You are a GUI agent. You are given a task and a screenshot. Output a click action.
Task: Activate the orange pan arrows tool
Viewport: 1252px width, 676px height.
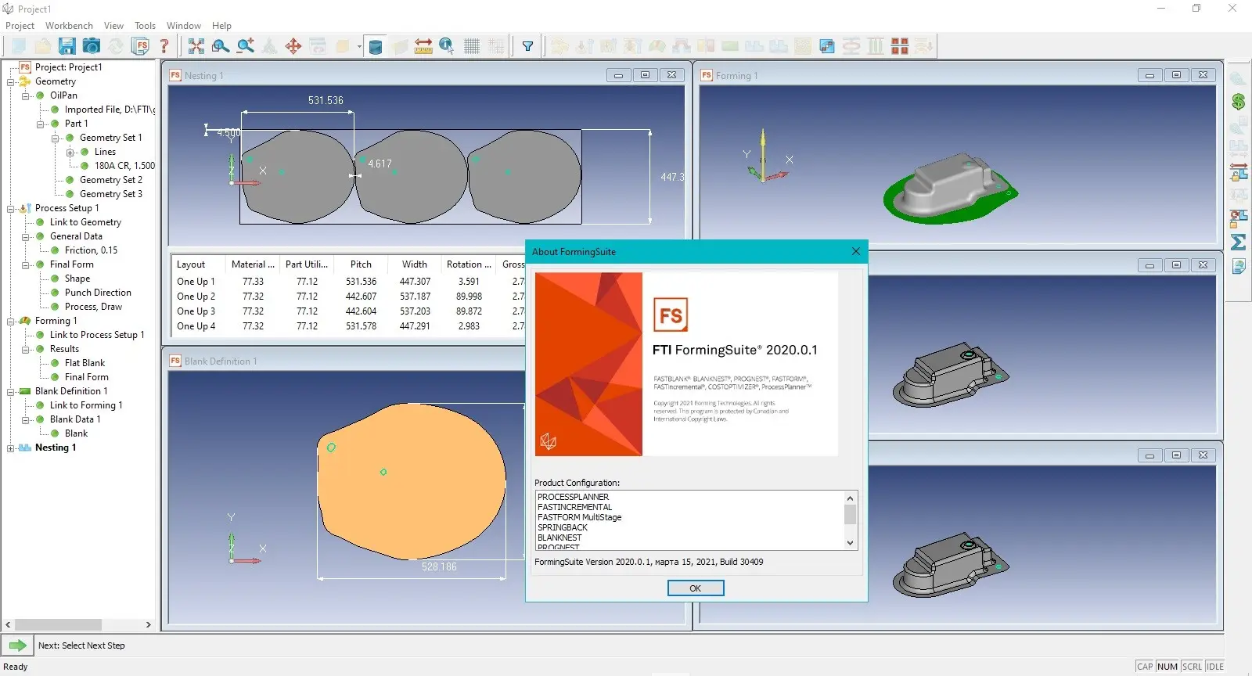(293, 46)
